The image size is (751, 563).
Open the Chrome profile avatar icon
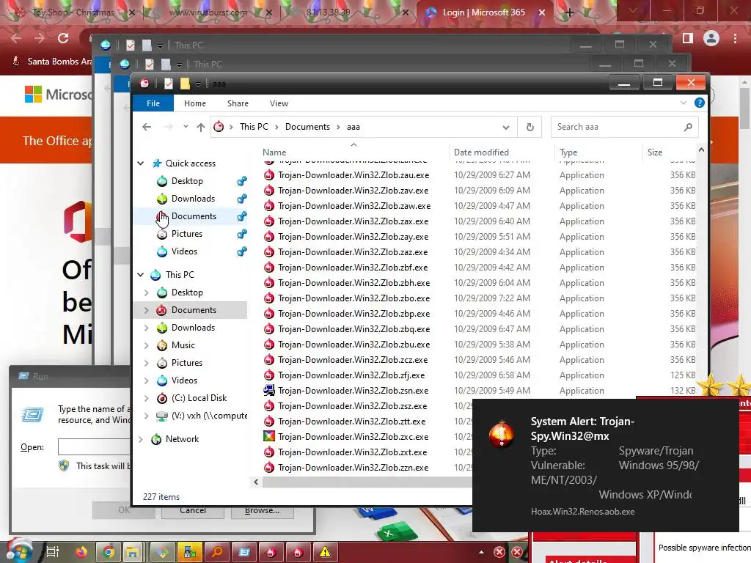[x=711, y=38]
